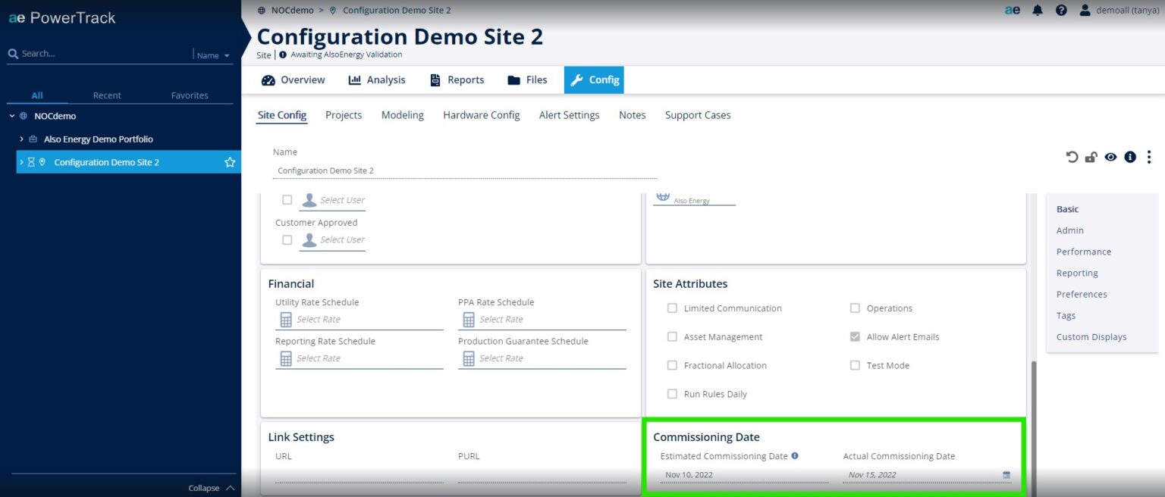This screenshot has height=497, width=1165.
Task: Click the eye preview icon in the config toolbar
Action: point(1110,157)
